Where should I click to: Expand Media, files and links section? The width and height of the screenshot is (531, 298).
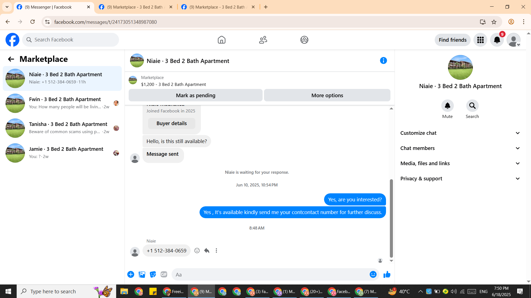click(x=460, y=163)
